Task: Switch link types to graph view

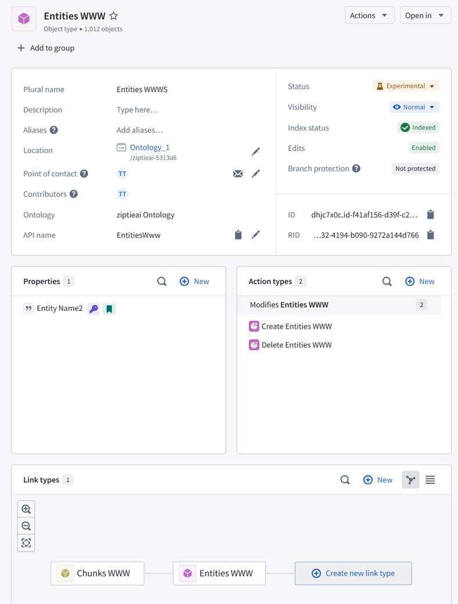Action: tap(410, 480)
